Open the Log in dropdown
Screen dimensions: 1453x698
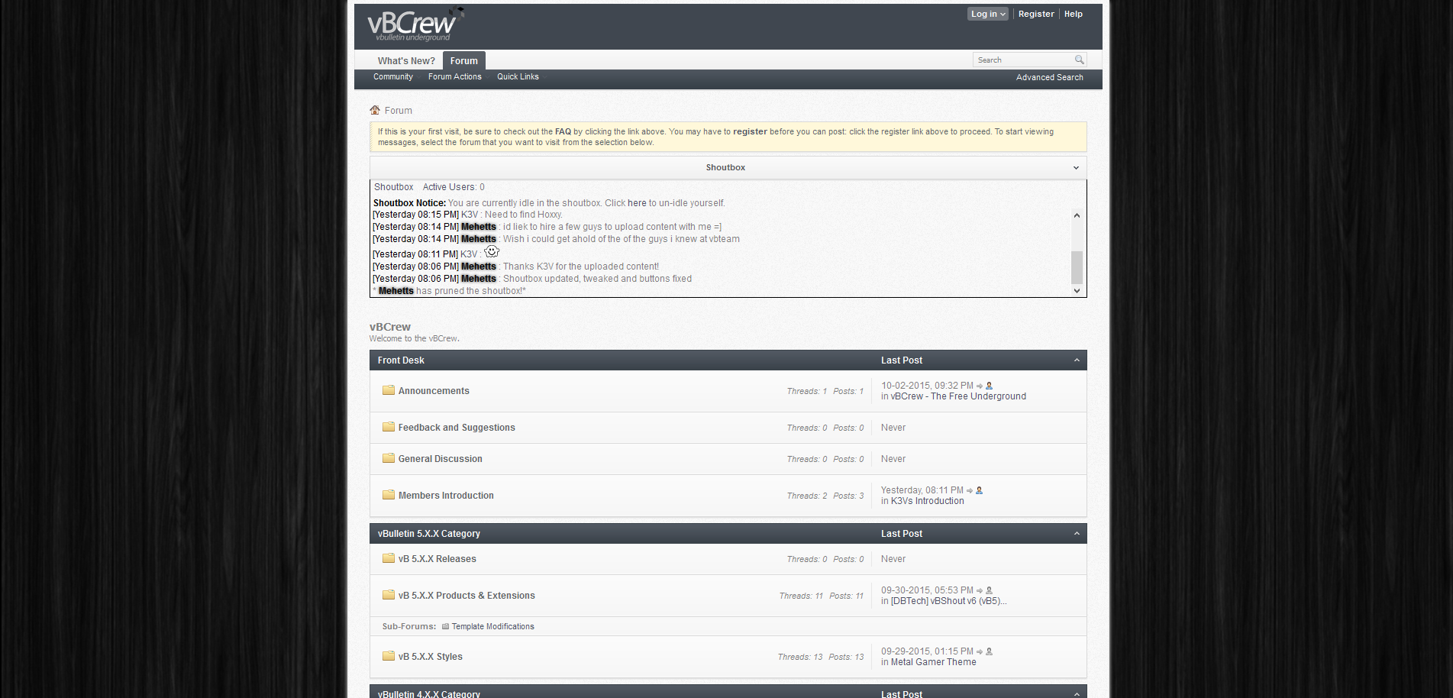(988, 14)
